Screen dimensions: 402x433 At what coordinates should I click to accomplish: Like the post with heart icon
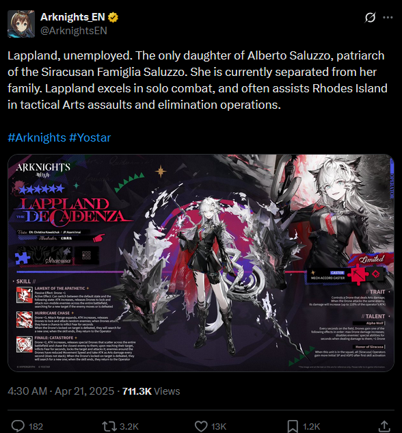point(201,426)
